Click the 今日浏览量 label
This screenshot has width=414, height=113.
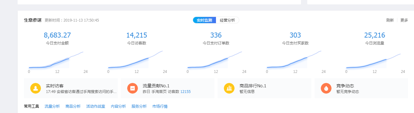pyautogui.click(x=375, y=43)
